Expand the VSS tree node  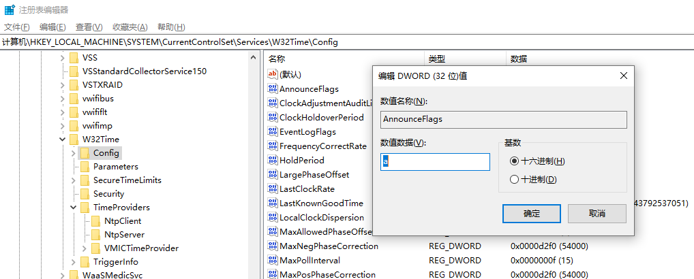point(63,57)
